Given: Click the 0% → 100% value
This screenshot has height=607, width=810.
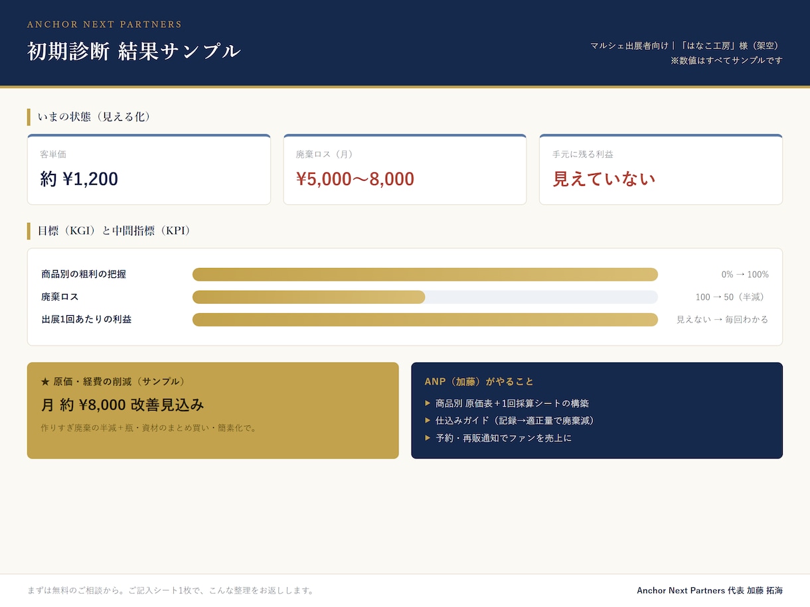Looking at the screenshot, I should (x=745, y=275).
